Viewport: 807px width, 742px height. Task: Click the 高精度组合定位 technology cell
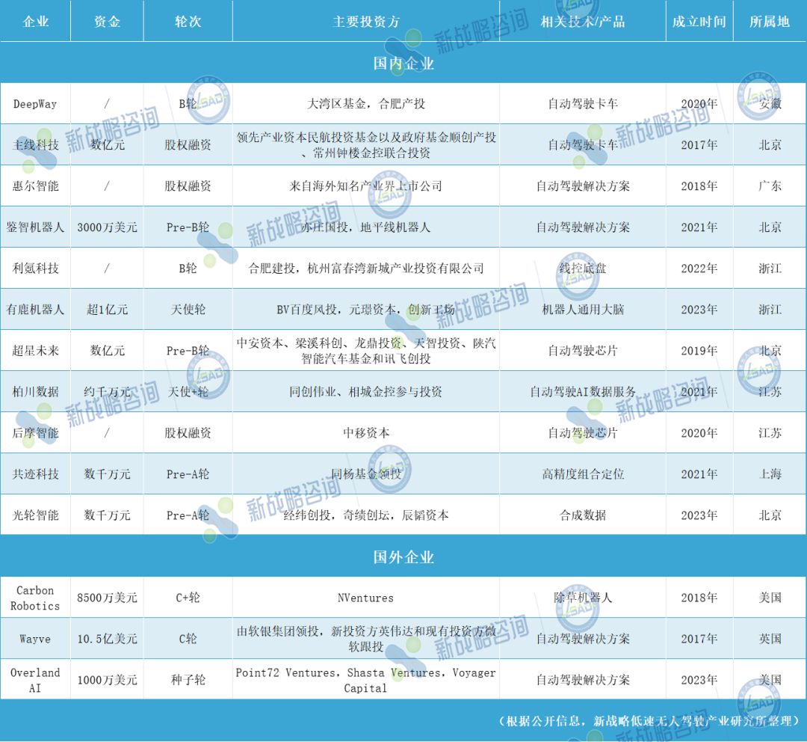(x=583, y=474)
